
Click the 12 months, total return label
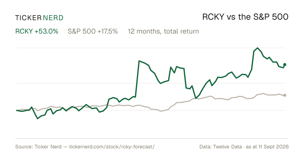163,32
